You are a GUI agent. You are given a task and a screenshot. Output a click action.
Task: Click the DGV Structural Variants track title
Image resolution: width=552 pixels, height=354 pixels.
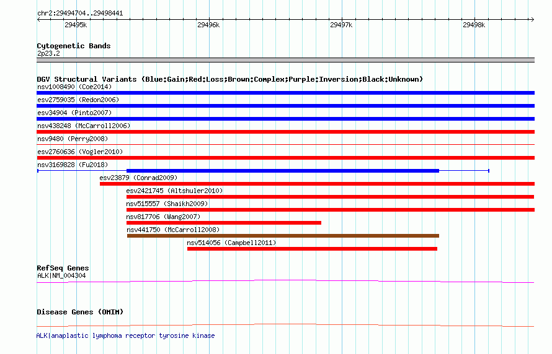point(229,79)
